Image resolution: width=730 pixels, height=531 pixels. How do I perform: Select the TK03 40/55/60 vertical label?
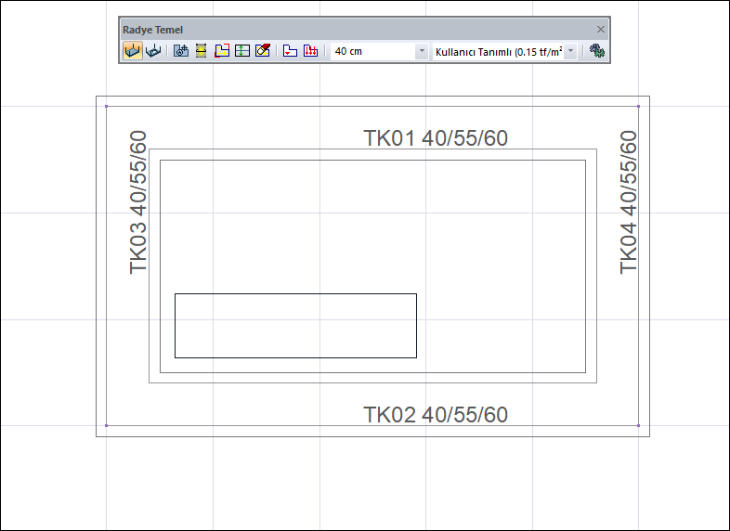click(x=137, y=202)
